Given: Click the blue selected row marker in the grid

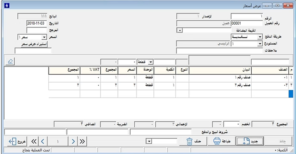Looking at the screenshot, I should [291, 94].
